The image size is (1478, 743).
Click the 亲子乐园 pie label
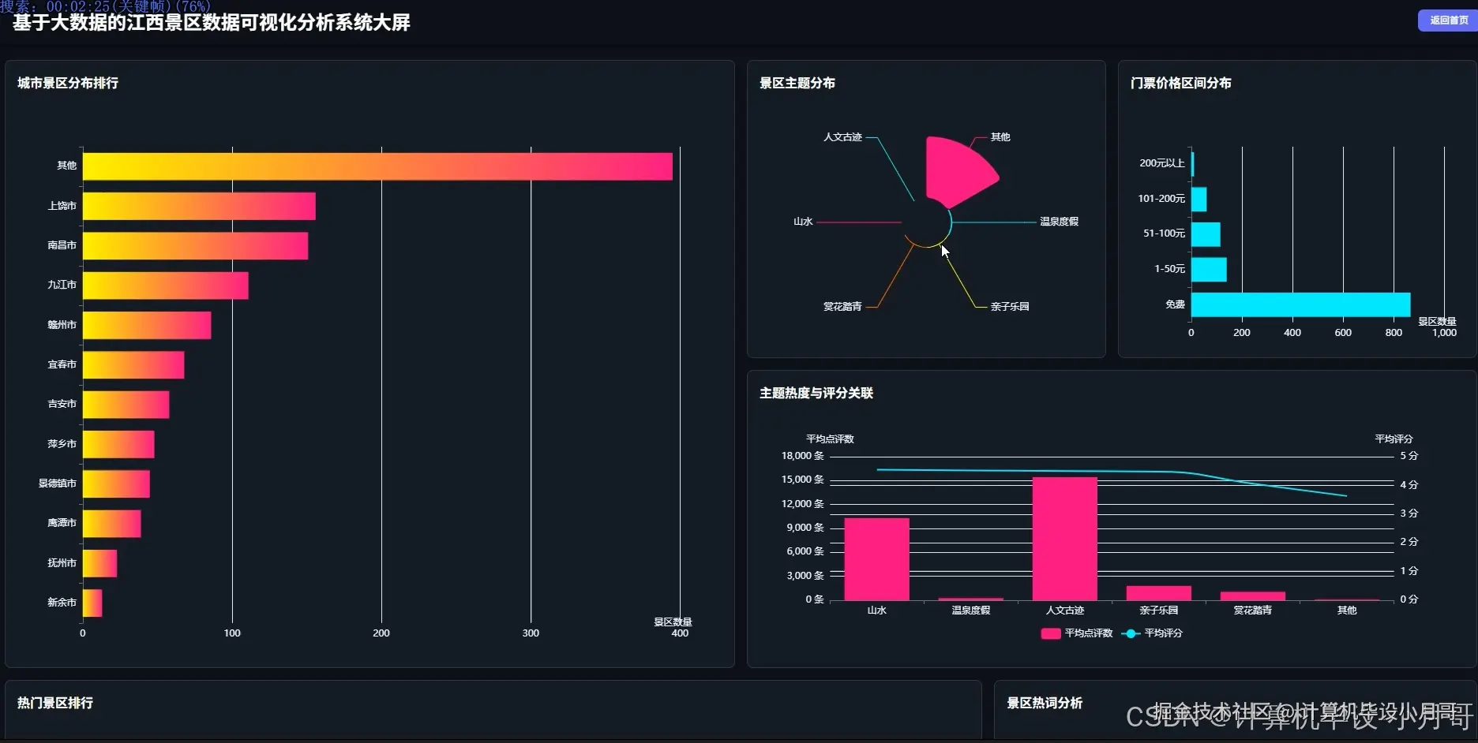pyautogui.click(x=1010, y=307)
